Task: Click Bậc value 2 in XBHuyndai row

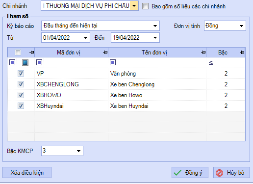Action: pyautogui.click(x=226, y=106)
